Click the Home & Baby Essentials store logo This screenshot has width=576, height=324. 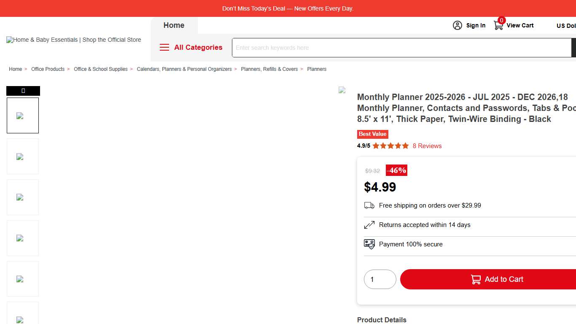pyautogui.click(x=74, y=40)
